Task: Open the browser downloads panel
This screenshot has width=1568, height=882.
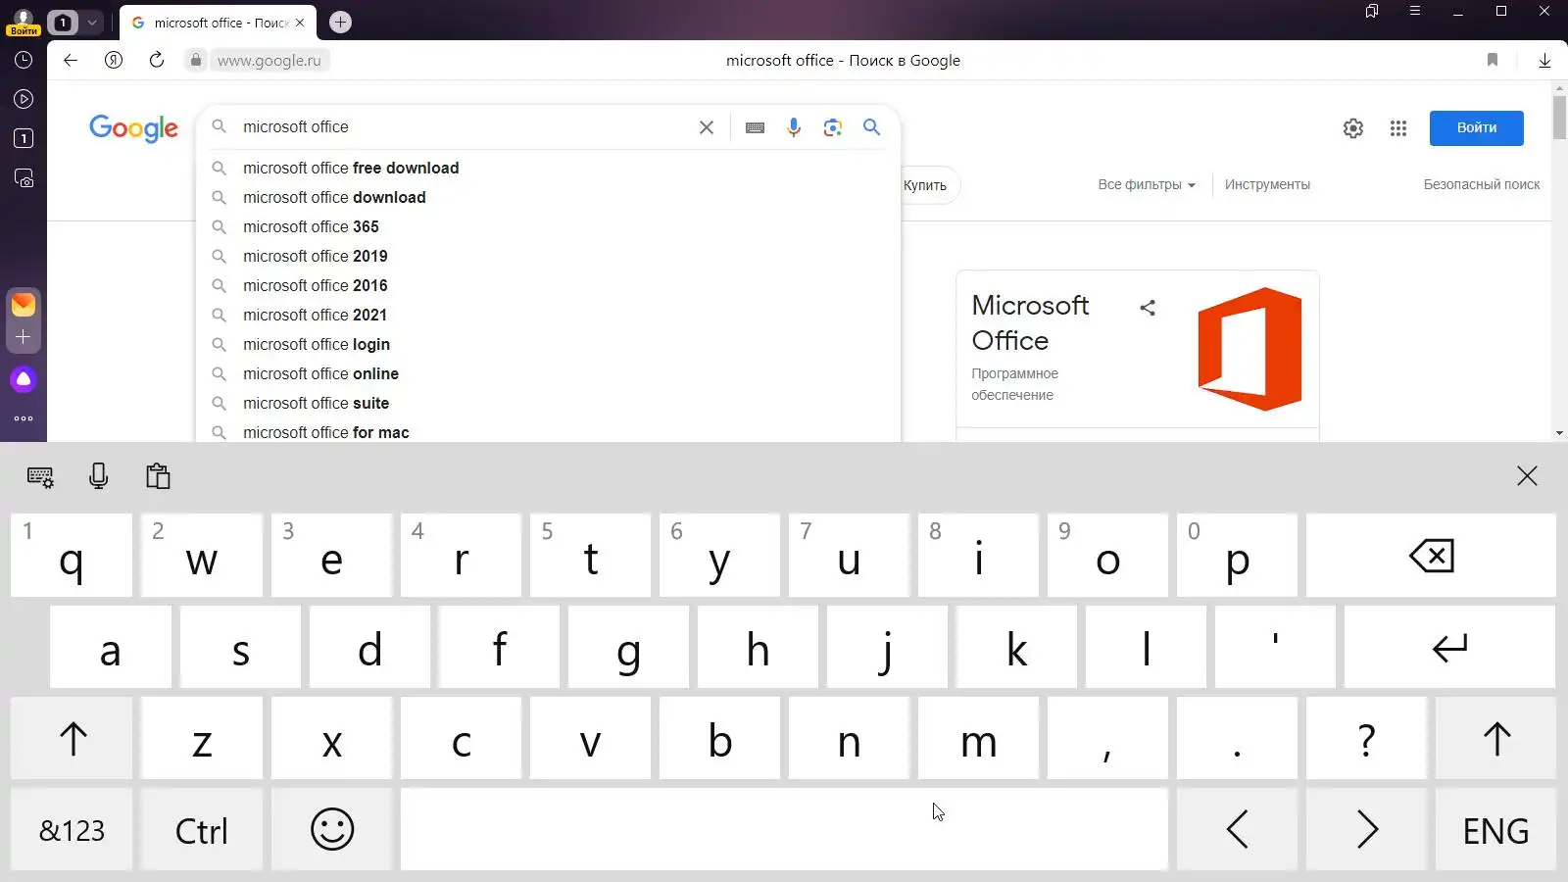Action: [1544, 60]
